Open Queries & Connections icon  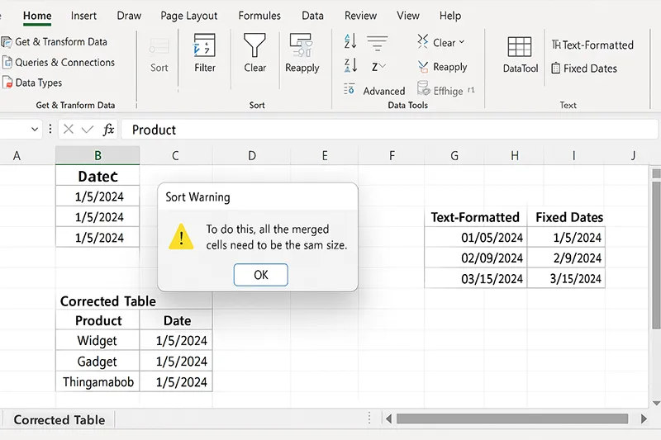(x=7, y=62)
